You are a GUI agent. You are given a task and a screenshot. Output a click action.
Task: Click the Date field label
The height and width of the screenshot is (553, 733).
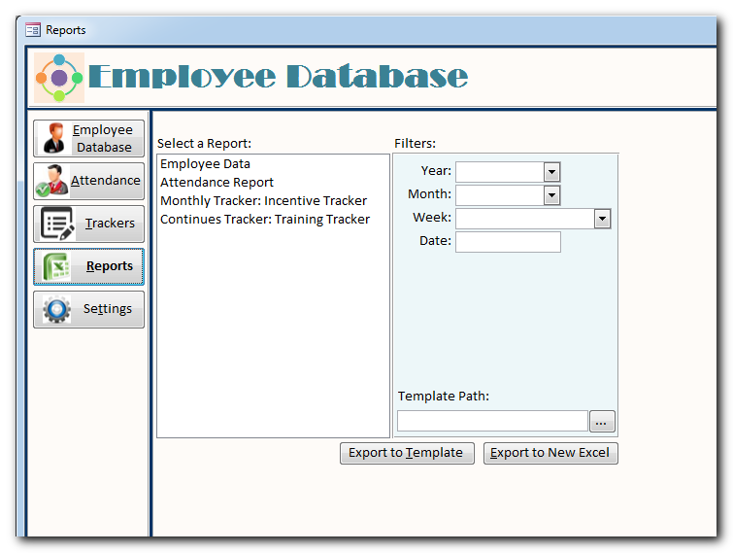click(x=435, y=240)
